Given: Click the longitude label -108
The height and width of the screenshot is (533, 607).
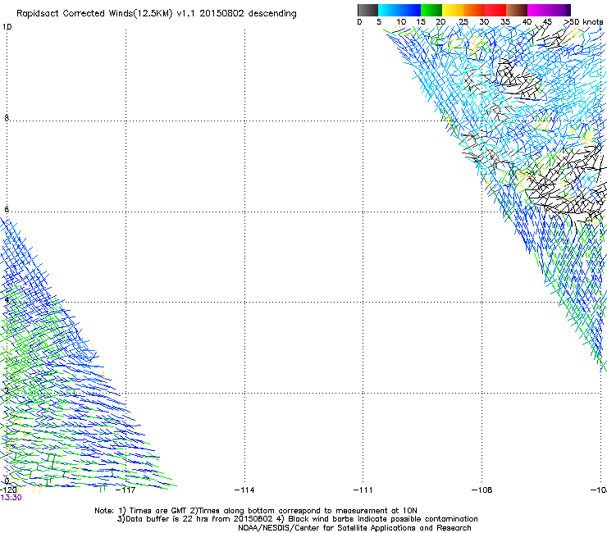Looking at the screenshot, I should click(x=482, y=490).
